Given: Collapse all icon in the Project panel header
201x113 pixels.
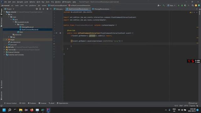Looking at the screenshot, I should click(x=43, y=9).
